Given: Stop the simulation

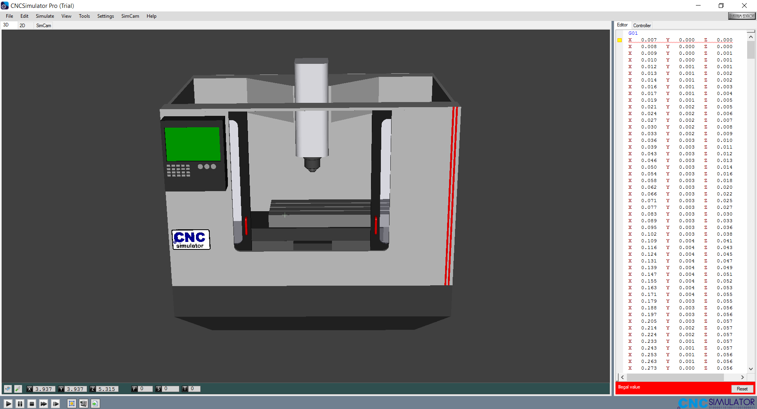Looking at the screenshot, I should (32, 403).
